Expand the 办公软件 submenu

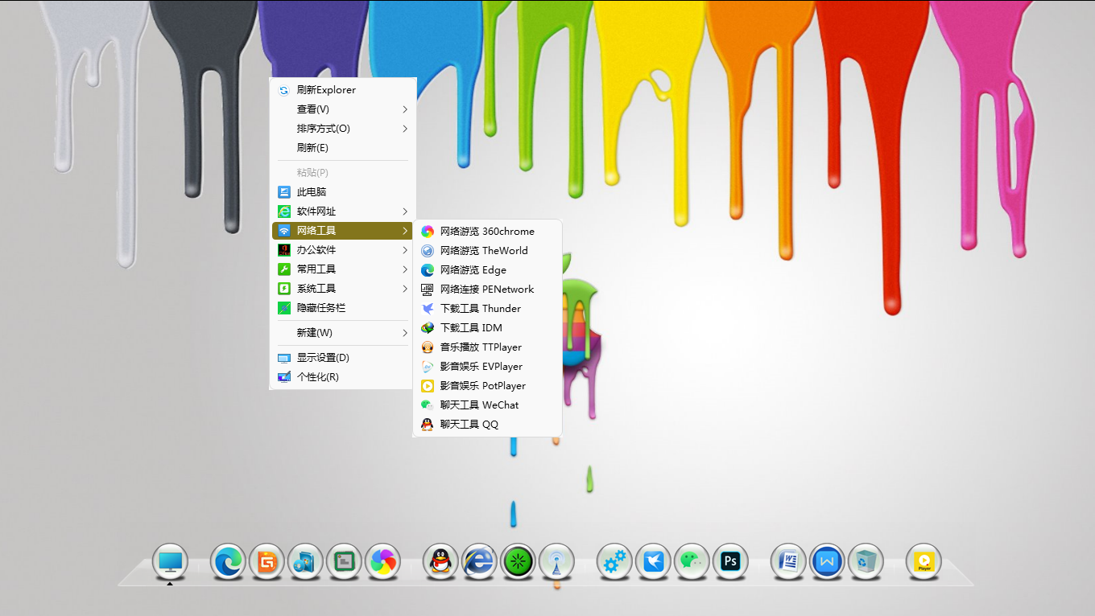342,250
